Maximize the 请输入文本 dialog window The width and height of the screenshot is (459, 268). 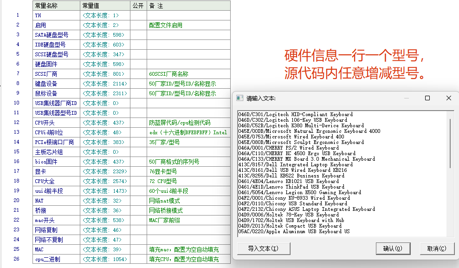[427, 98]
